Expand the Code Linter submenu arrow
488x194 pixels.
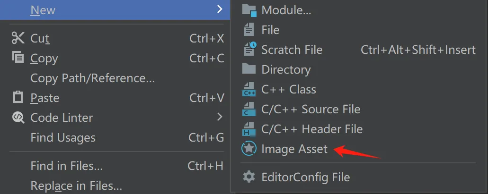click(x=220, y=117)
